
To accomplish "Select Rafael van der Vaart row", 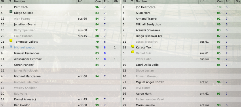I will (x=181, y=100).
